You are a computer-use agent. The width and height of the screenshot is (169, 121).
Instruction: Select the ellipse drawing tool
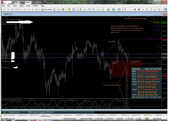coord(139,9)
